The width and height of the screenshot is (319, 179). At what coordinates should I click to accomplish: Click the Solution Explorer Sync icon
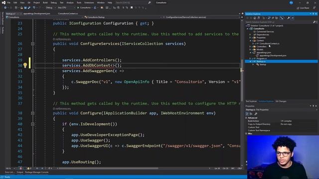(x=269, y=18)
